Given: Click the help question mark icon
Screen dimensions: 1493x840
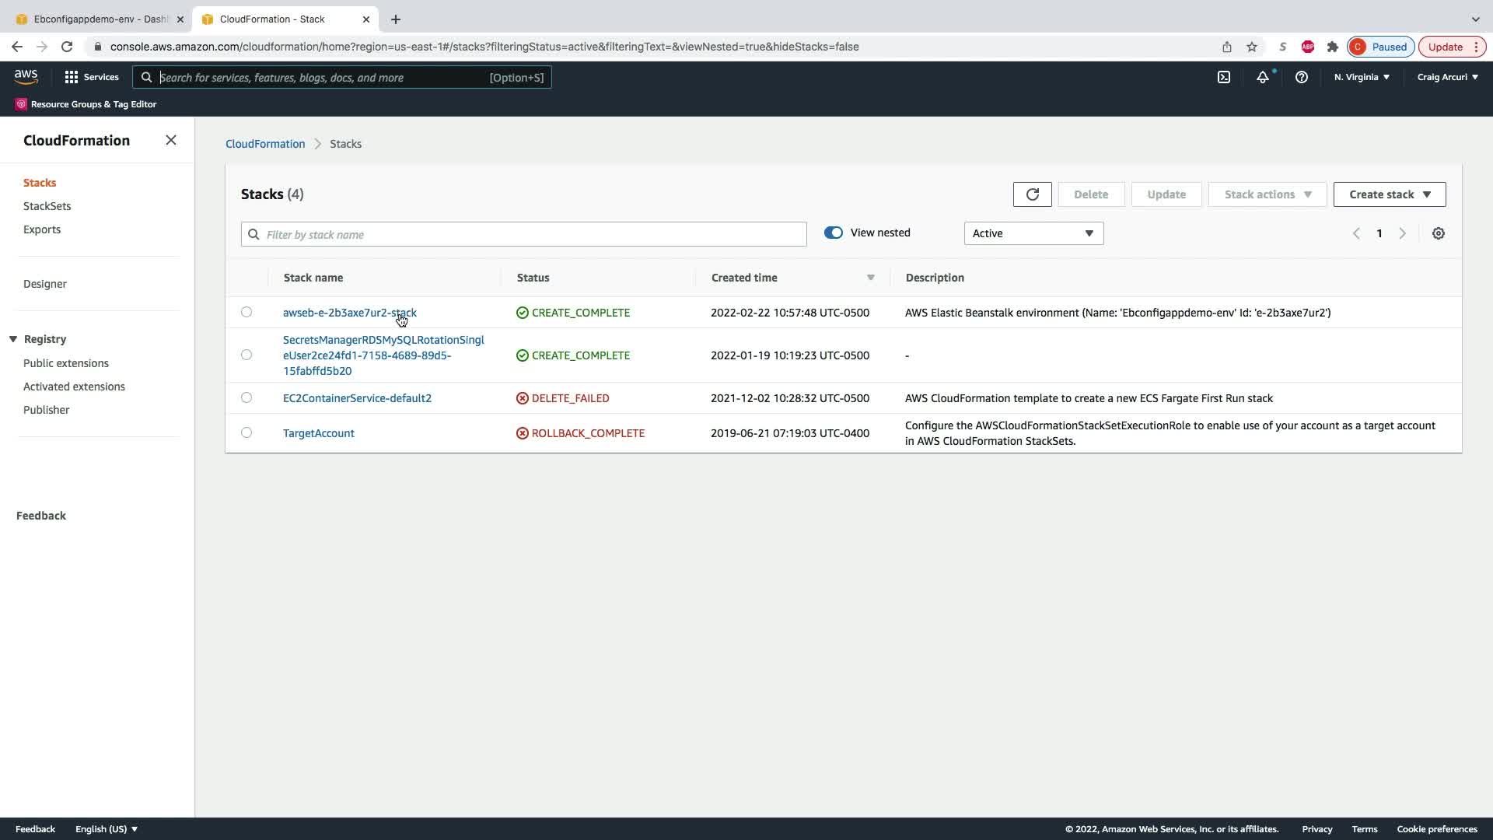Looking at the screenshot, I should (x=1301, y=77).
